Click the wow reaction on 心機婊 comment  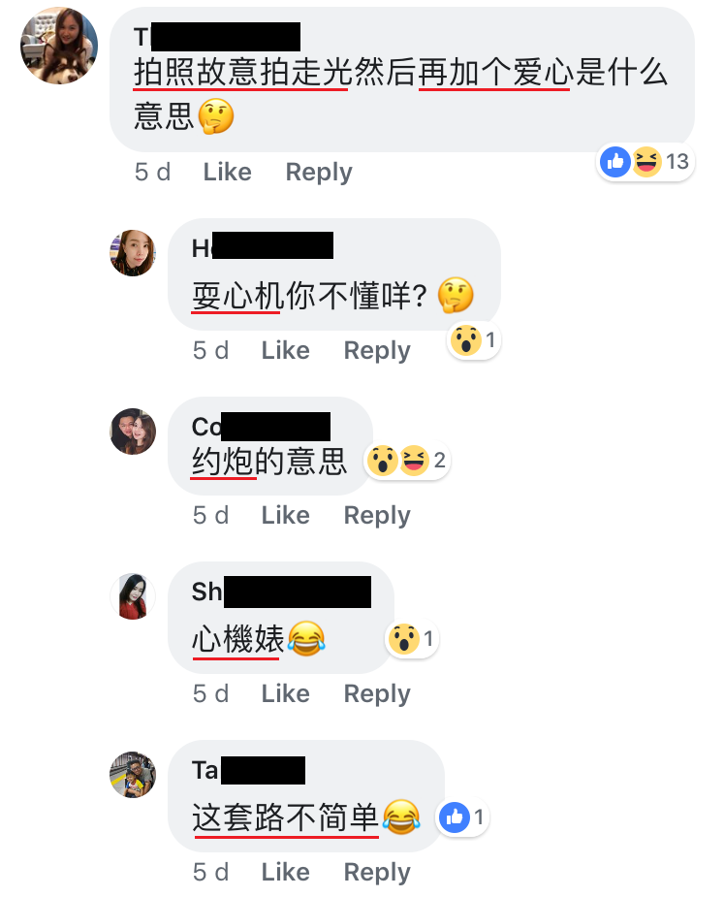tap(411, 638)
